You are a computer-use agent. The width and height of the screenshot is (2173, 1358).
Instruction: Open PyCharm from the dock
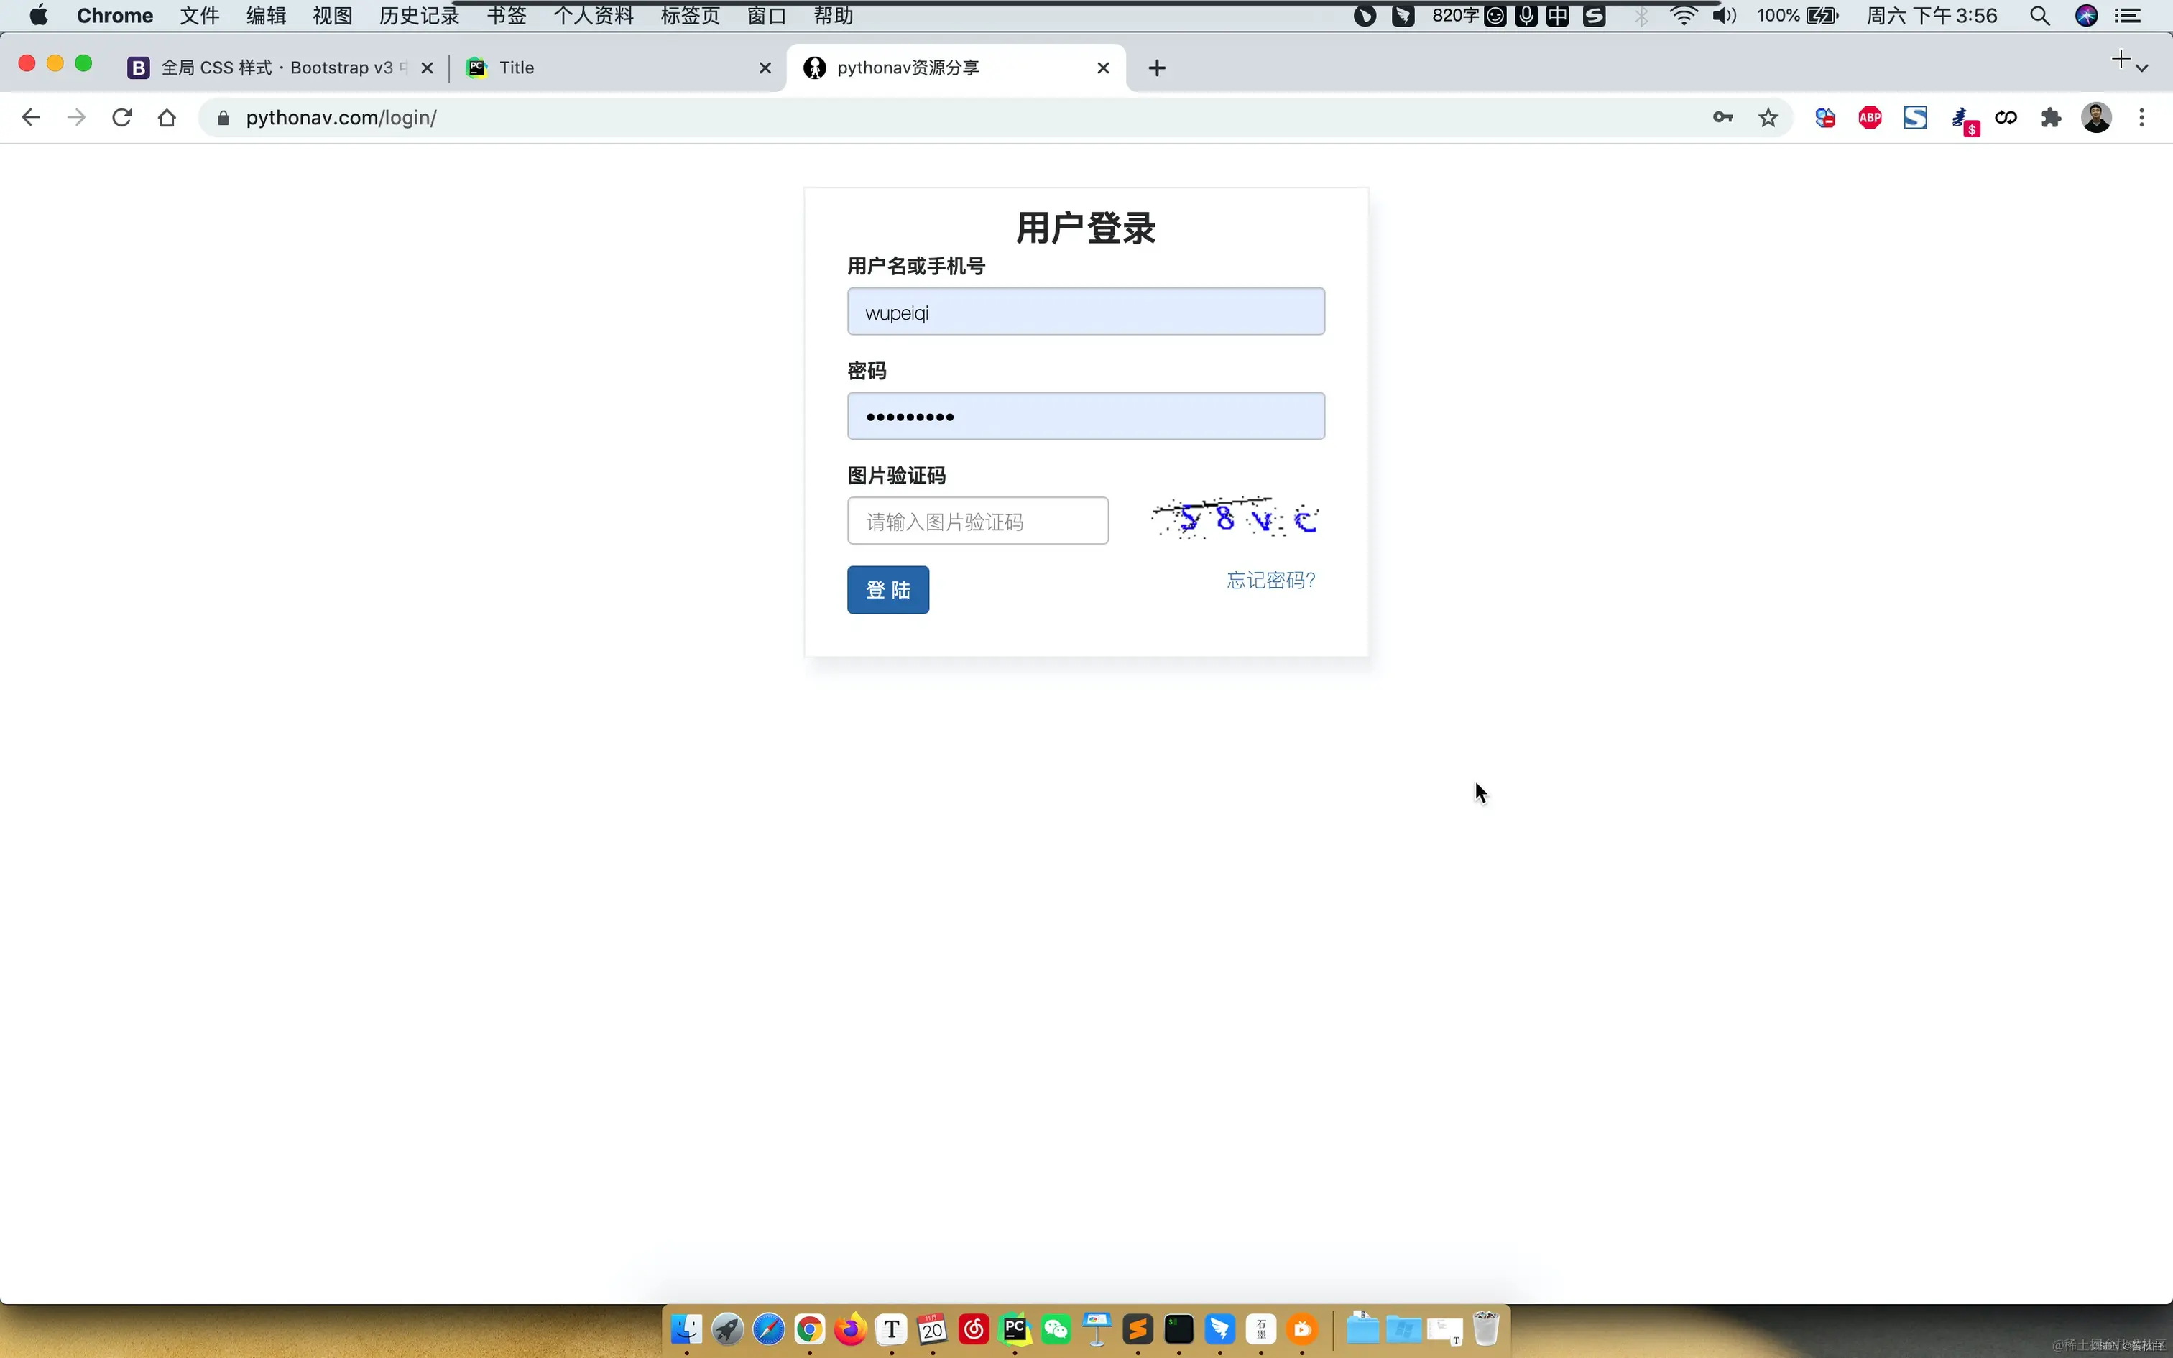point(1014,1330)
